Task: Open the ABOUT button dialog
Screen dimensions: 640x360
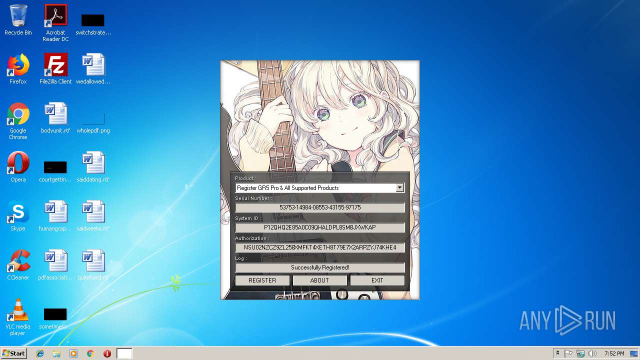Action: [319, 280]
